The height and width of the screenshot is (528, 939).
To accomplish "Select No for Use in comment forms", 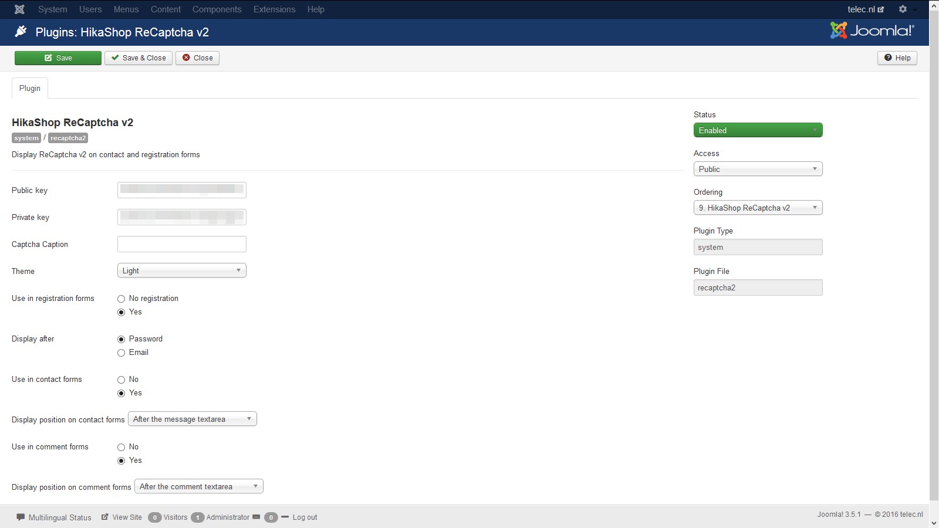I will pos(121,447).
